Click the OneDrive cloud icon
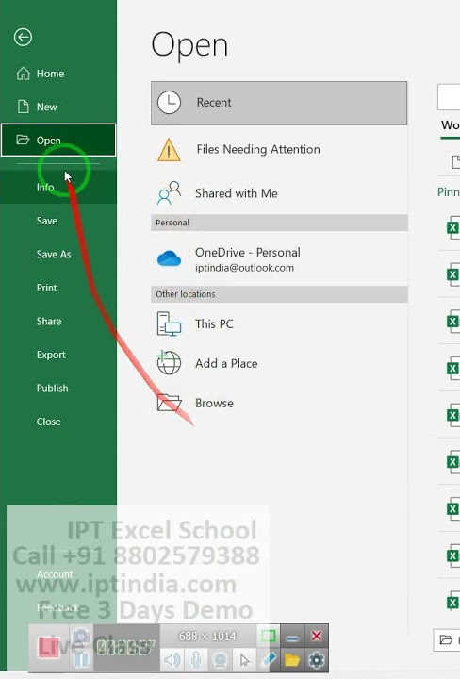 (169, 258)
